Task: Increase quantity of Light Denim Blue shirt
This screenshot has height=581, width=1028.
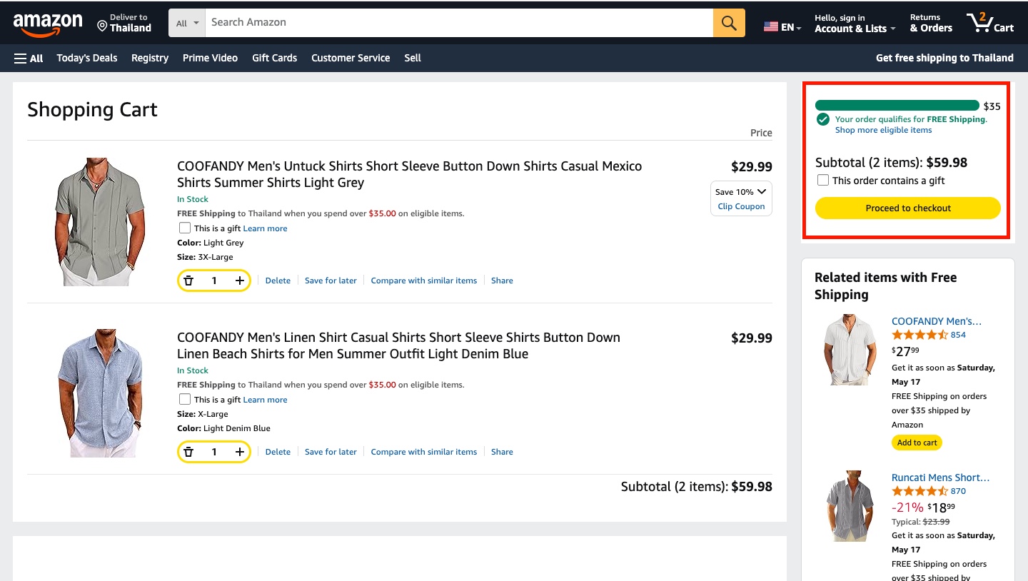Action: pos(240,452)
